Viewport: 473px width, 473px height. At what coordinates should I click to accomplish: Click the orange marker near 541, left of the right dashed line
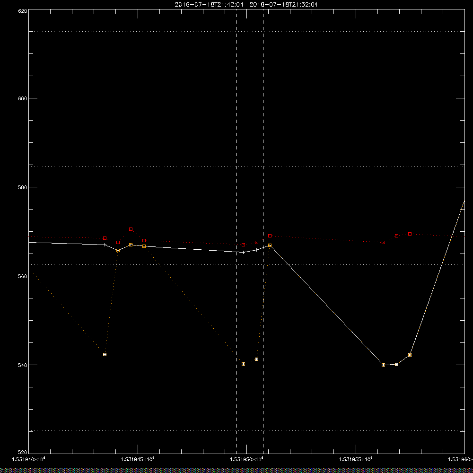click(256, 359)
